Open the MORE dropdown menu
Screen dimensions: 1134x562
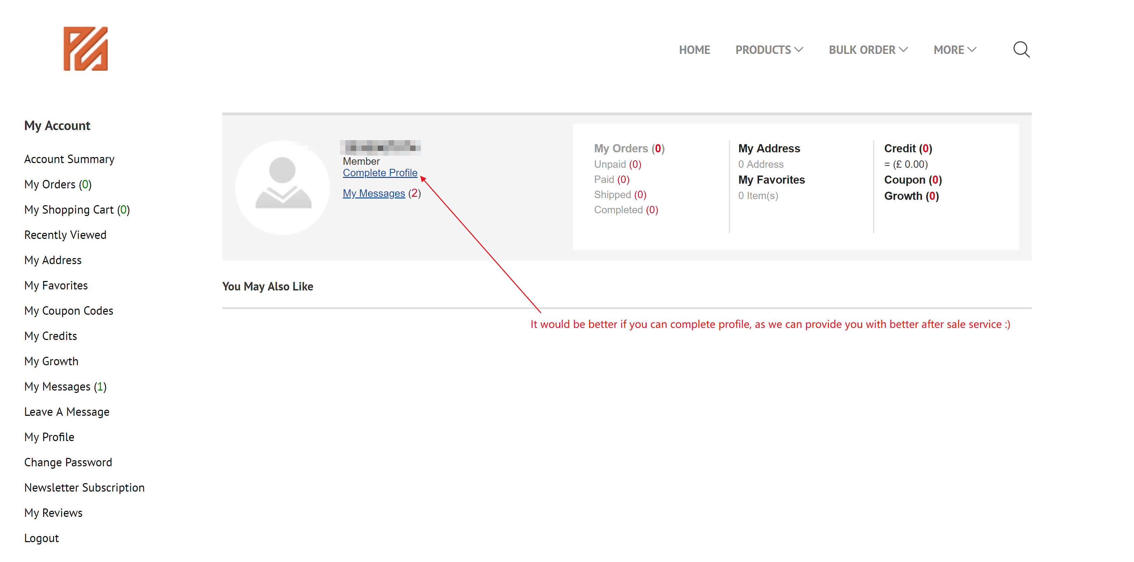pos(955,50)
